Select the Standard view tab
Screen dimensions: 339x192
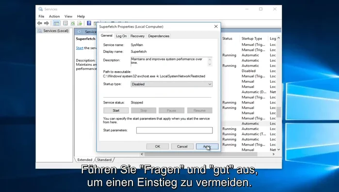click(x=104, y=160)
